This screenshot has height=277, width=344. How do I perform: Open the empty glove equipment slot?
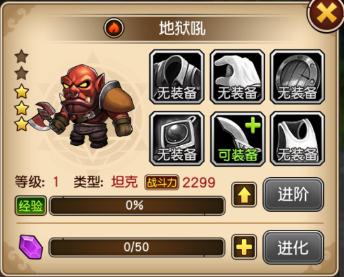(238, 77)
